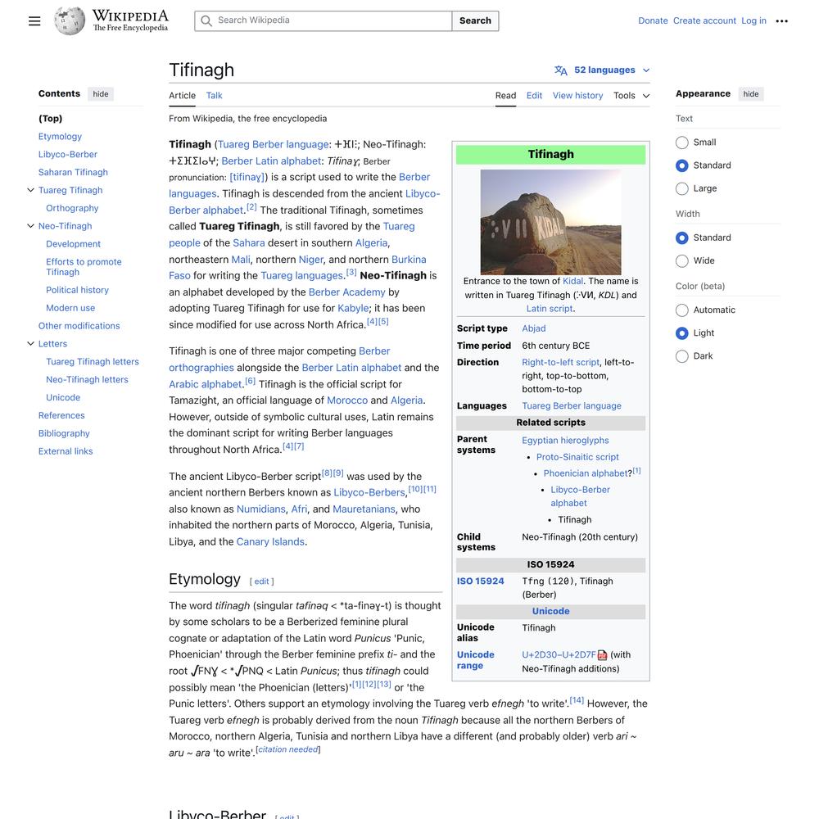Open the Edit tab
819x819 pixels.
click(x=534, y=96)
